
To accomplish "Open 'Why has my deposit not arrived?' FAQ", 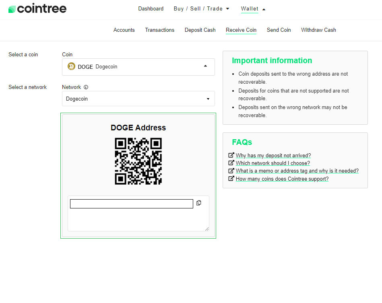I will click(273, 155).
